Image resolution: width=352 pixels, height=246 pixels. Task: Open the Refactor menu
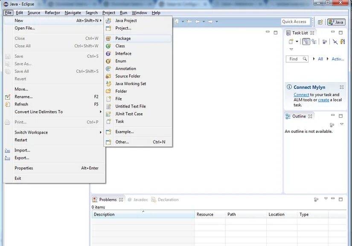point(52,13)
